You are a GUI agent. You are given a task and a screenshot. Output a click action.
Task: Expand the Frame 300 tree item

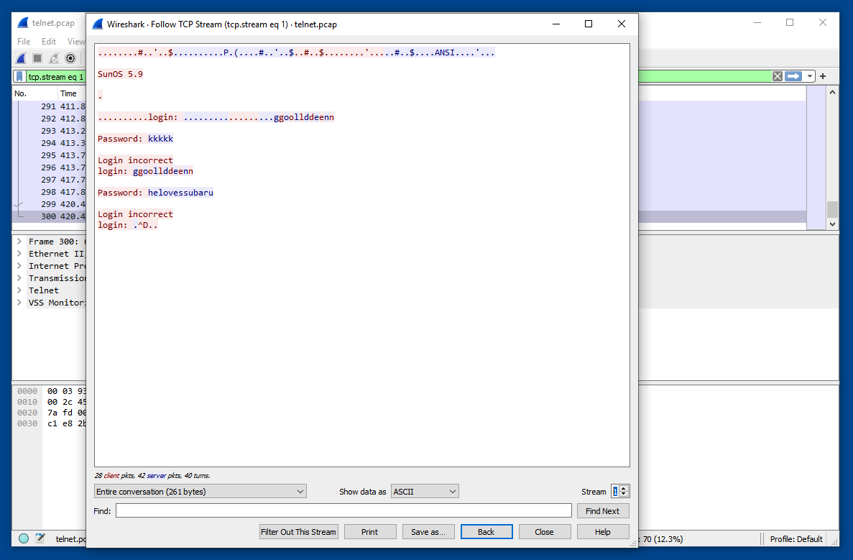pos(19,242)
